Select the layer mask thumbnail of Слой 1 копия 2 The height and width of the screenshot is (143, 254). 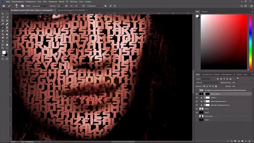(x=208, y=94)
